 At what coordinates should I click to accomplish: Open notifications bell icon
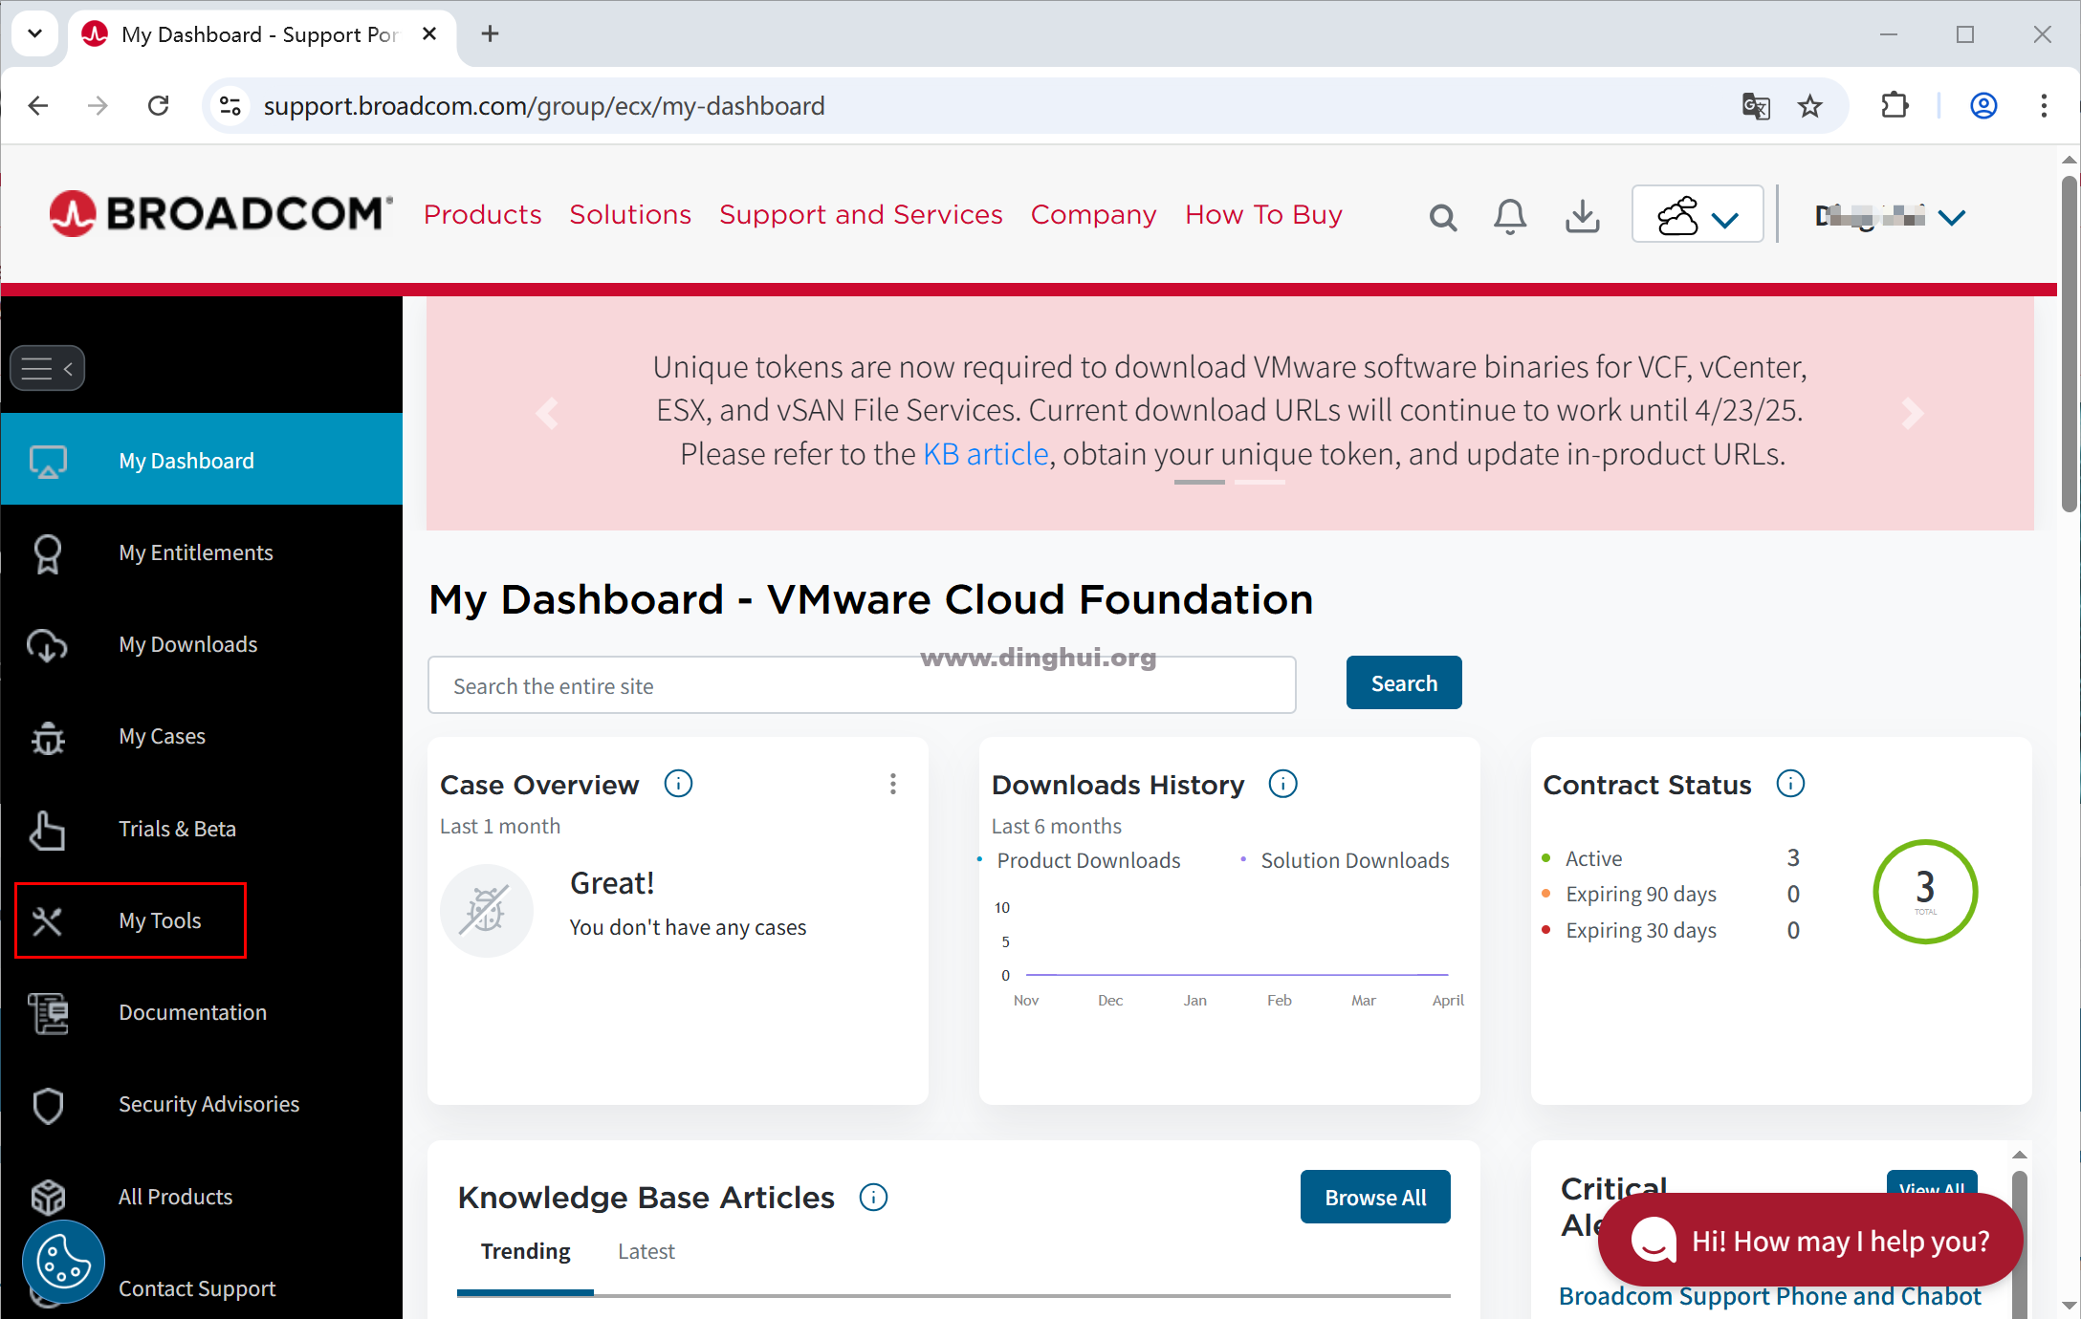point(1510,217)
